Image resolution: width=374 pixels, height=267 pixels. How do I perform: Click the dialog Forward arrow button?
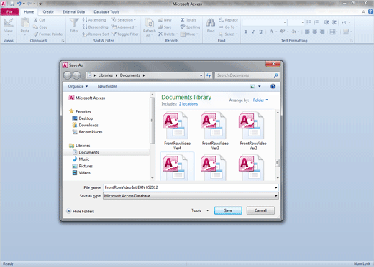click(76, 75)
